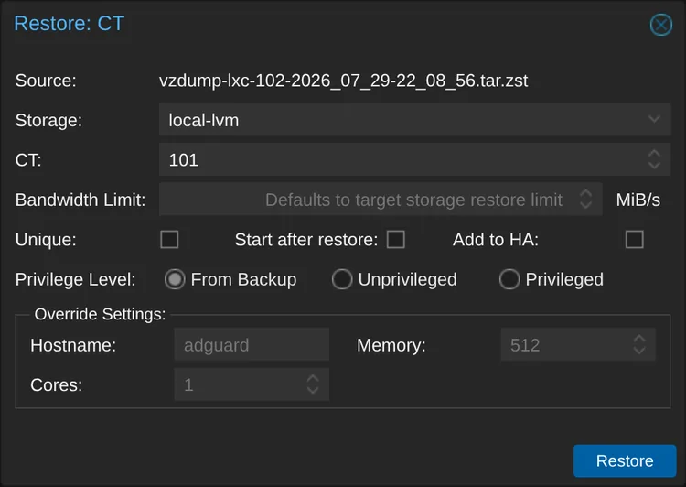686x487 pixels.
Task: Click the Storage dropdown chevron arrow
Action: [x=654, y=119]
